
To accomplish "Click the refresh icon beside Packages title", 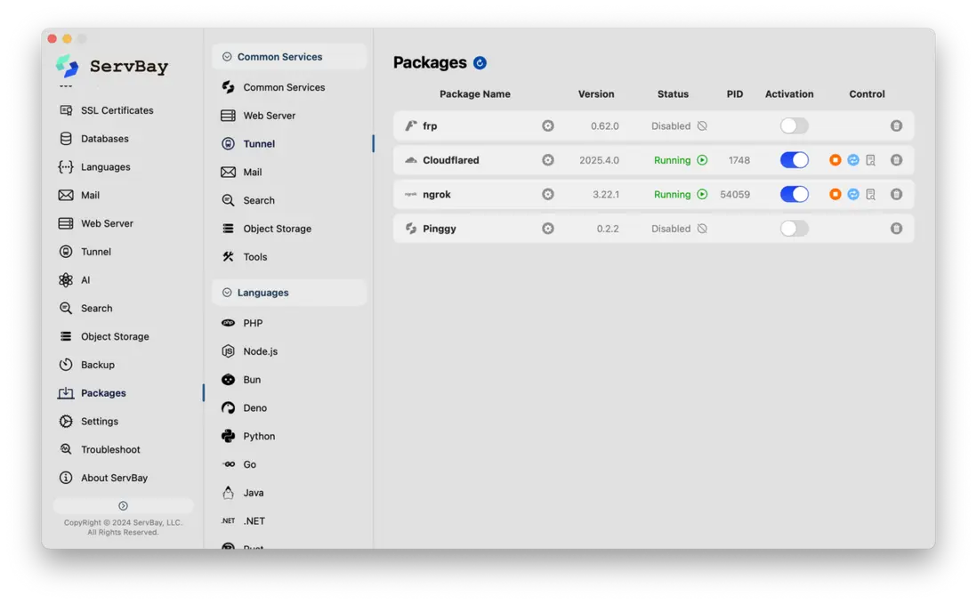I will click(480, 63).
